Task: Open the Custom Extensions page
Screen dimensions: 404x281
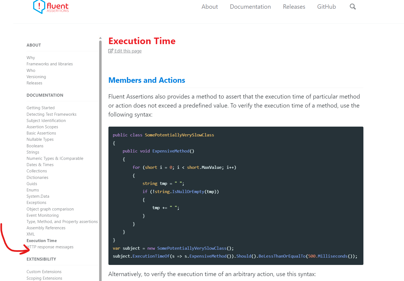Action: coord(44,271)
